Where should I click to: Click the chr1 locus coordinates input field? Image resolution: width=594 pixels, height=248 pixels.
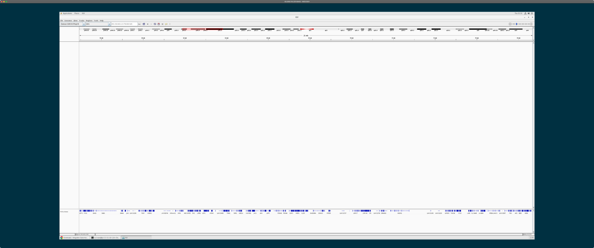click(x=124, y=24)
